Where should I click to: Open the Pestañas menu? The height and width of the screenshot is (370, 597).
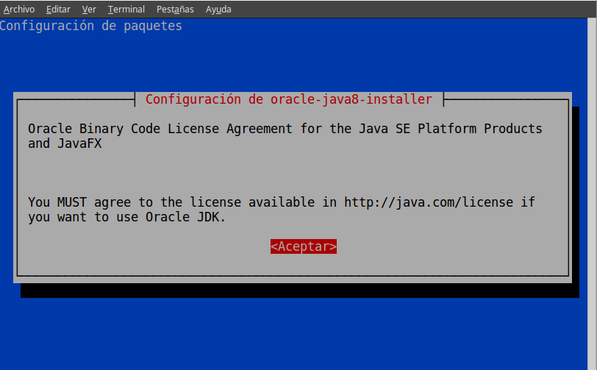175,9
